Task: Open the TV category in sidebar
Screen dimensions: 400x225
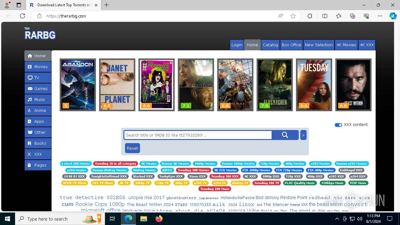Action: click(x=38, y=77)
